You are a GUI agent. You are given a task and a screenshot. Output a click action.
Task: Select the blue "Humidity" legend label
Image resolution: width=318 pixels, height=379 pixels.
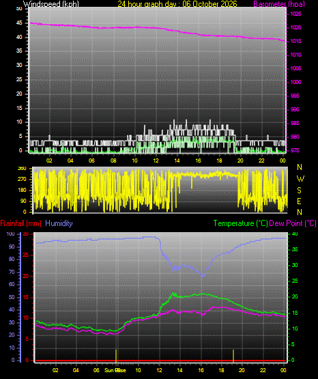[59, 223]
